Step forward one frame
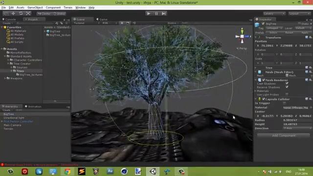313x176 pixels. tap(164, 14)
